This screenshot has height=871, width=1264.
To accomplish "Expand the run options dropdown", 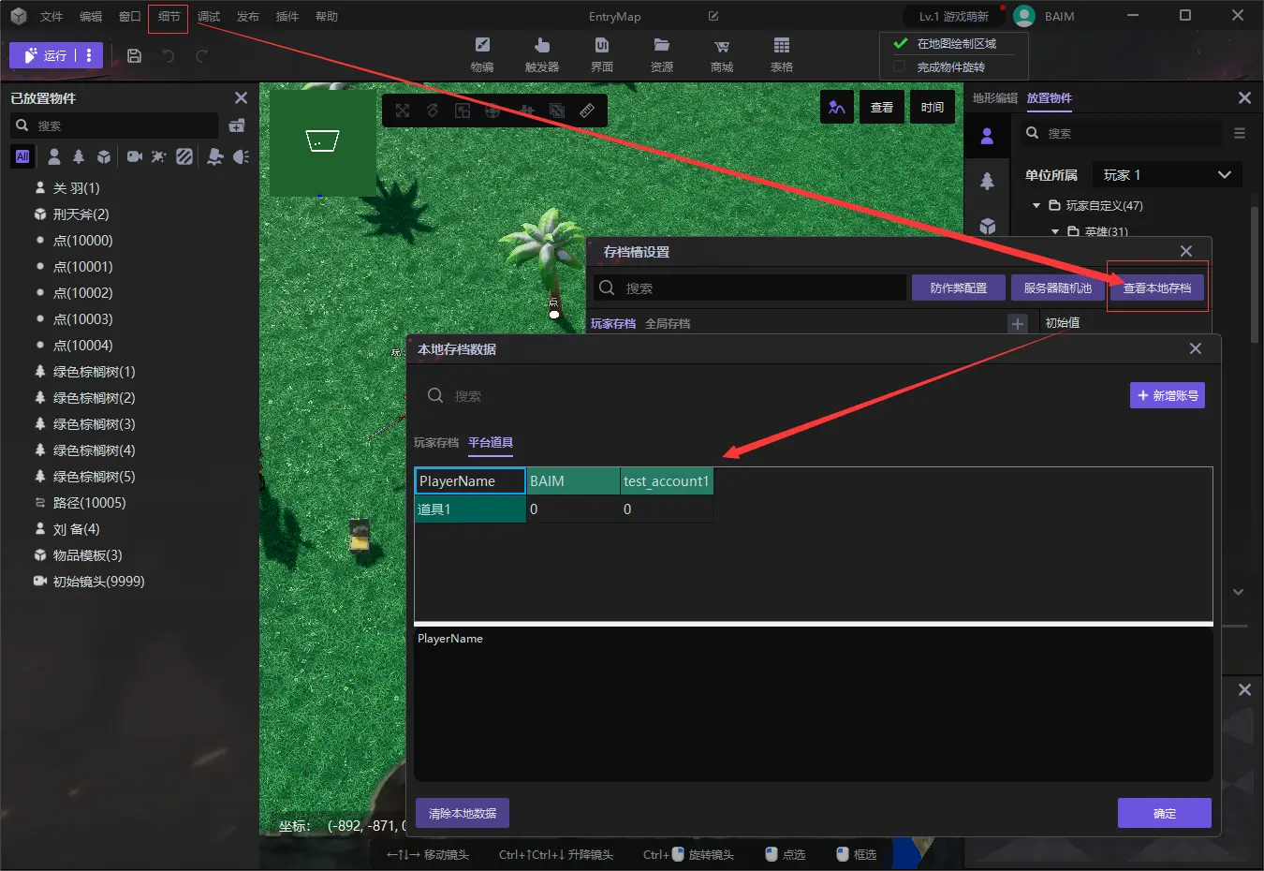I will coord(89,55).
